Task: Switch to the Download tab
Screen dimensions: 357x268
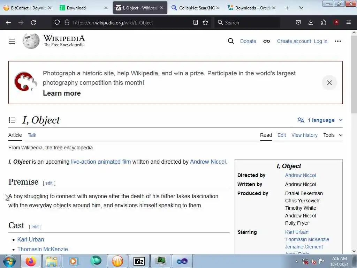Action: pos(83,8)
